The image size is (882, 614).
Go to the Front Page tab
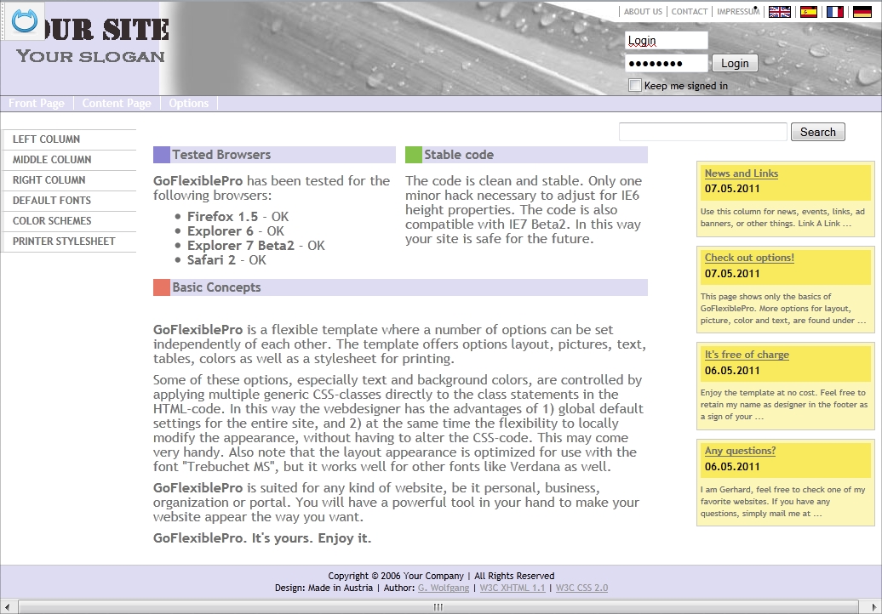pyautogui.click(x=37, y=104)
